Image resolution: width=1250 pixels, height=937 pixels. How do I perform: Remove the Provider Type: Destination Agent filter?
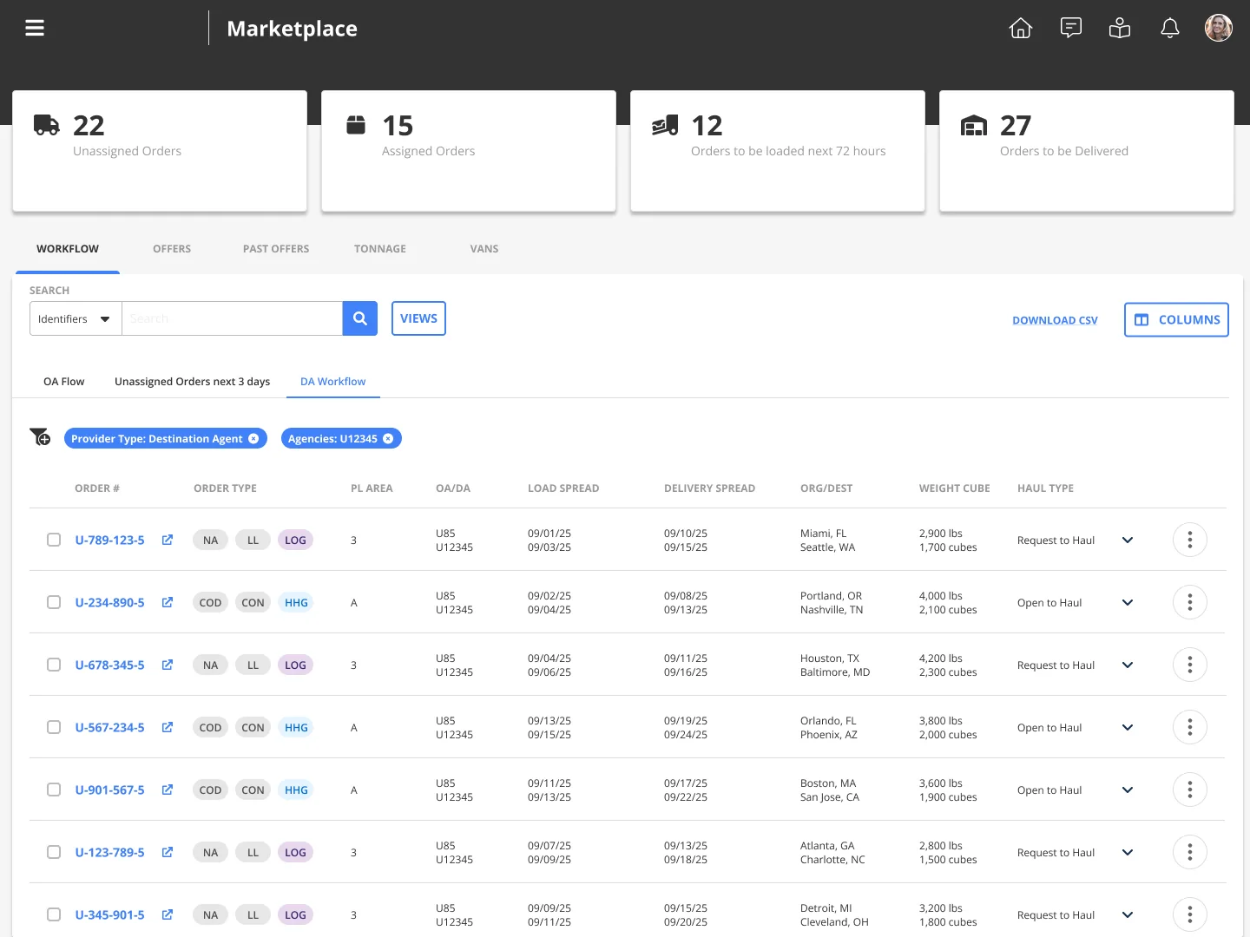pyautogui.click(x=253, y=439)
